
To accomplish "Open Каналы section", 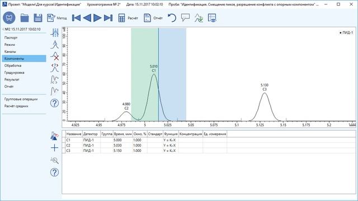I will tap(10, 52).
